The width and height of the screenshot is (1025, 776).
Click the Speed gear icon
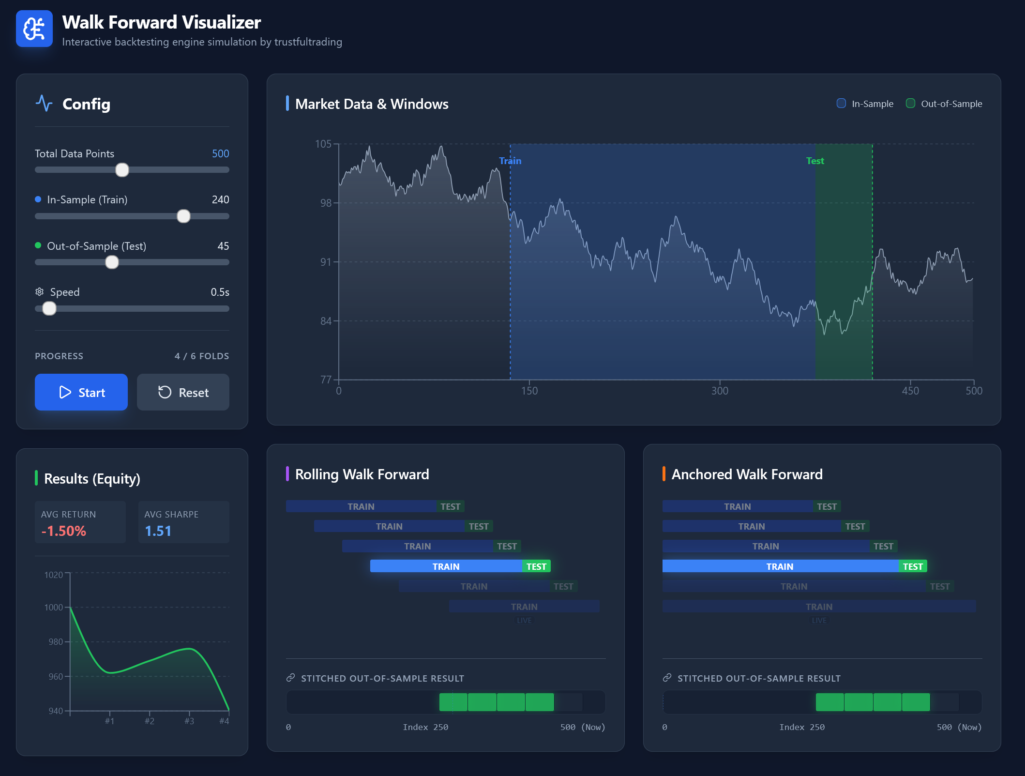40,291
